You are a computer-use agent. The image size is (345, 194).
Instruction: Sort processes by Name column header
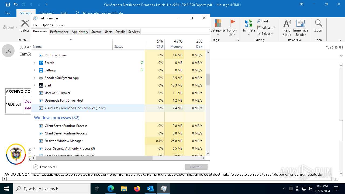72,44
